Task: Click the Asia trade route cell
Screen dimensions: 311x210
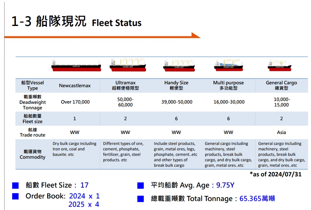Action: click(x=281, y=132)
